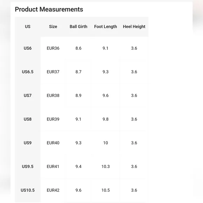Click ball girth value 8.9

78,96
